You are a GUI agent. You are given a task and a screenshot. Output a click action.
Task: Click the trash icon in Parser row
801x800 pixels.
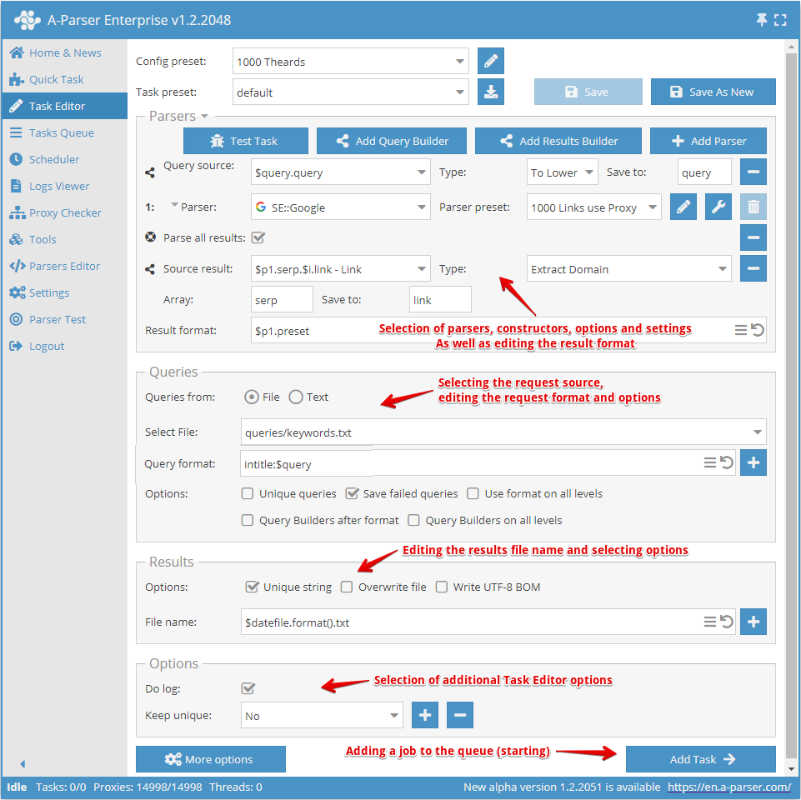pos(753,207)
